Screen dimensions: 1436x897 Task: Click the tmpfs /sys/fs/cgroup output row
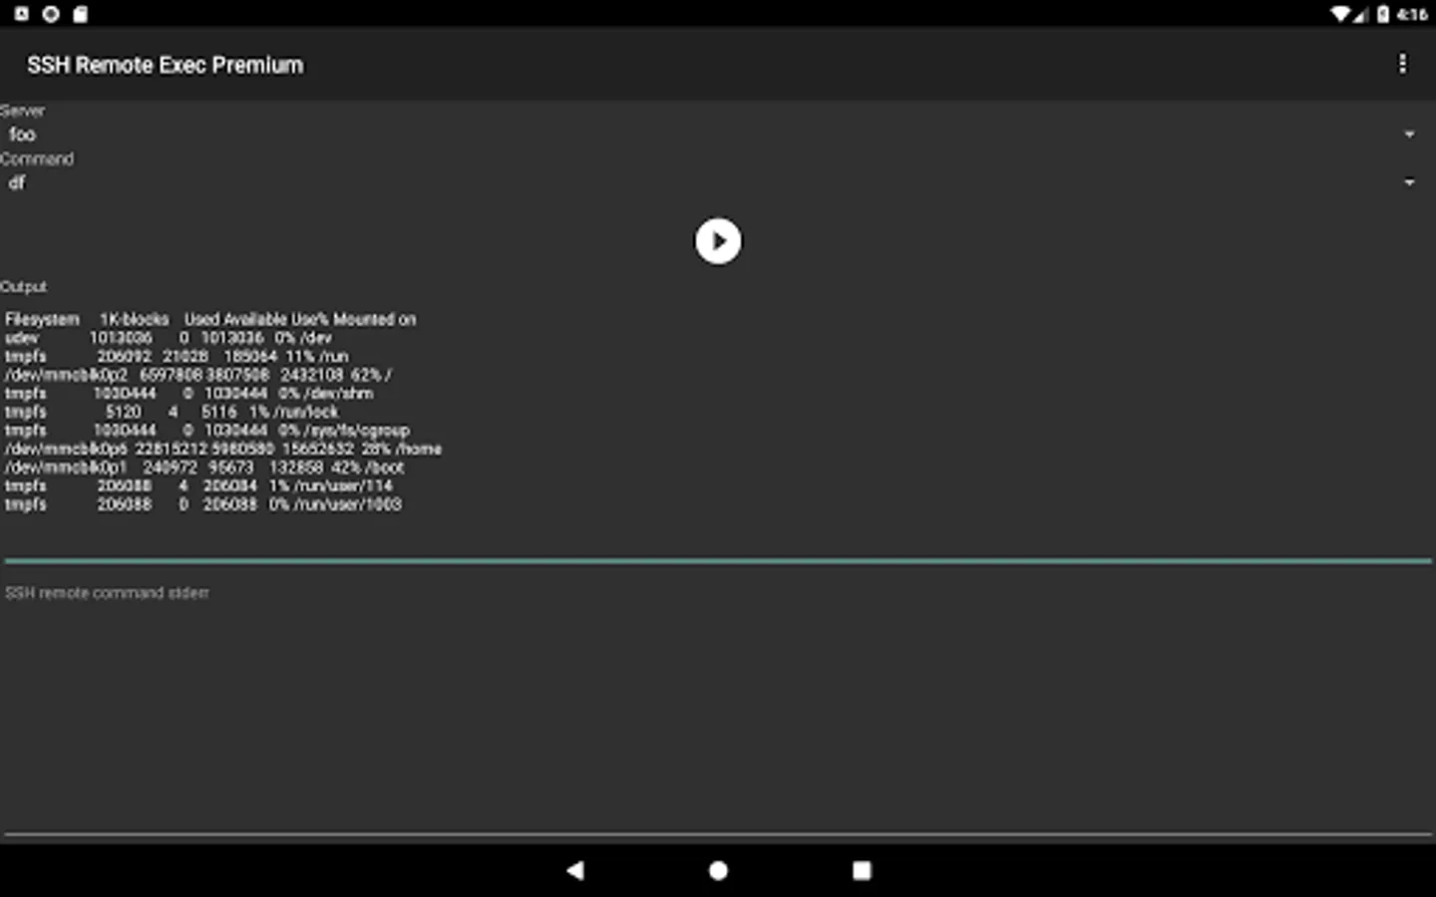coord(207,431)
